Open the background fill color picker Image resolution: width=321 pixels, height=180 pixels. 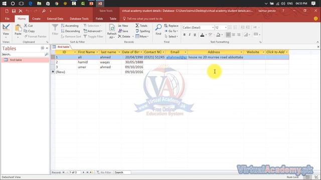tap(222, 34)
